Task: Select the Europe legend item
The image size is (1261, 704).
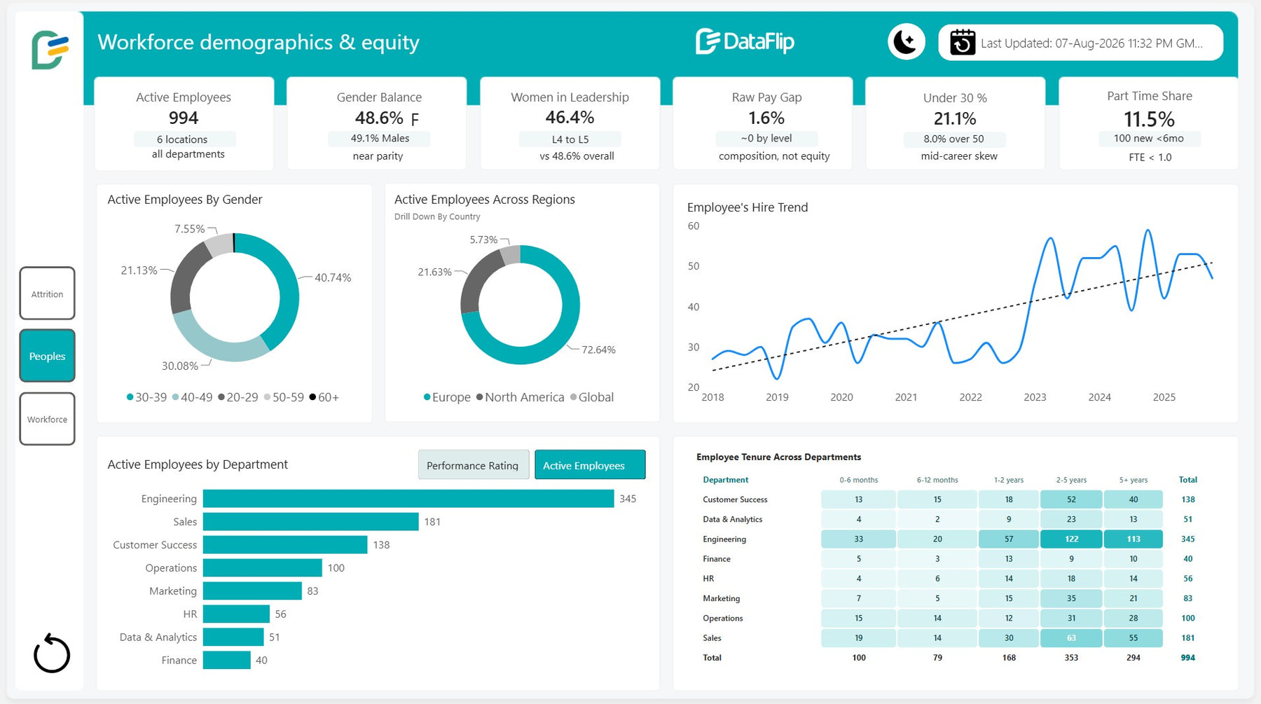Action: (x=447, y=397)
